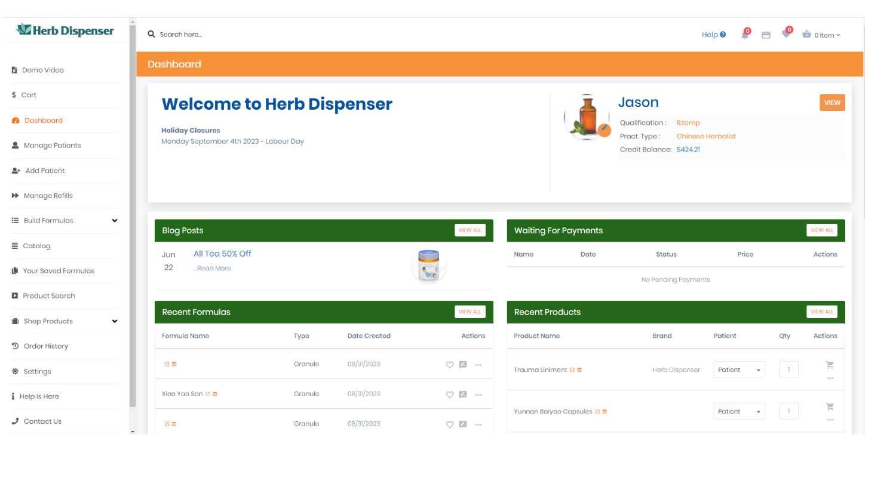The width and height of the screenshot is (896, 478).
Task: Open the Patient dropdown for Trauma Liniment
Action: 739,369
